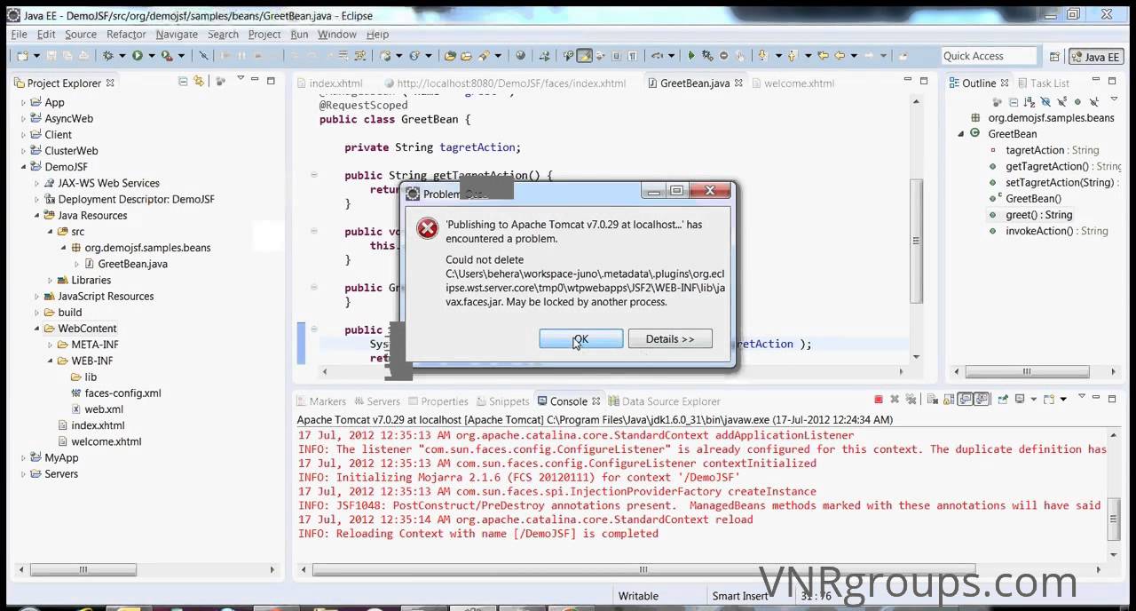Image resolution: width=1136 pixels, height=611 pixels.
Task: Open the Web Browser globe icon
Action: coord(521,55)
